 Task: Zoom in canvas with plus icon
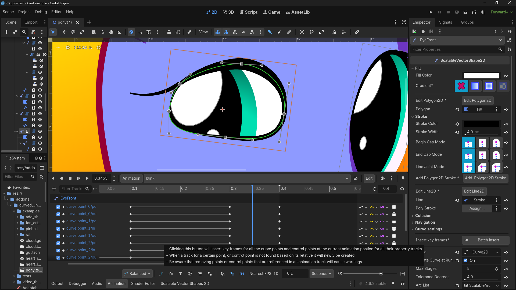(x=99, y=48)
